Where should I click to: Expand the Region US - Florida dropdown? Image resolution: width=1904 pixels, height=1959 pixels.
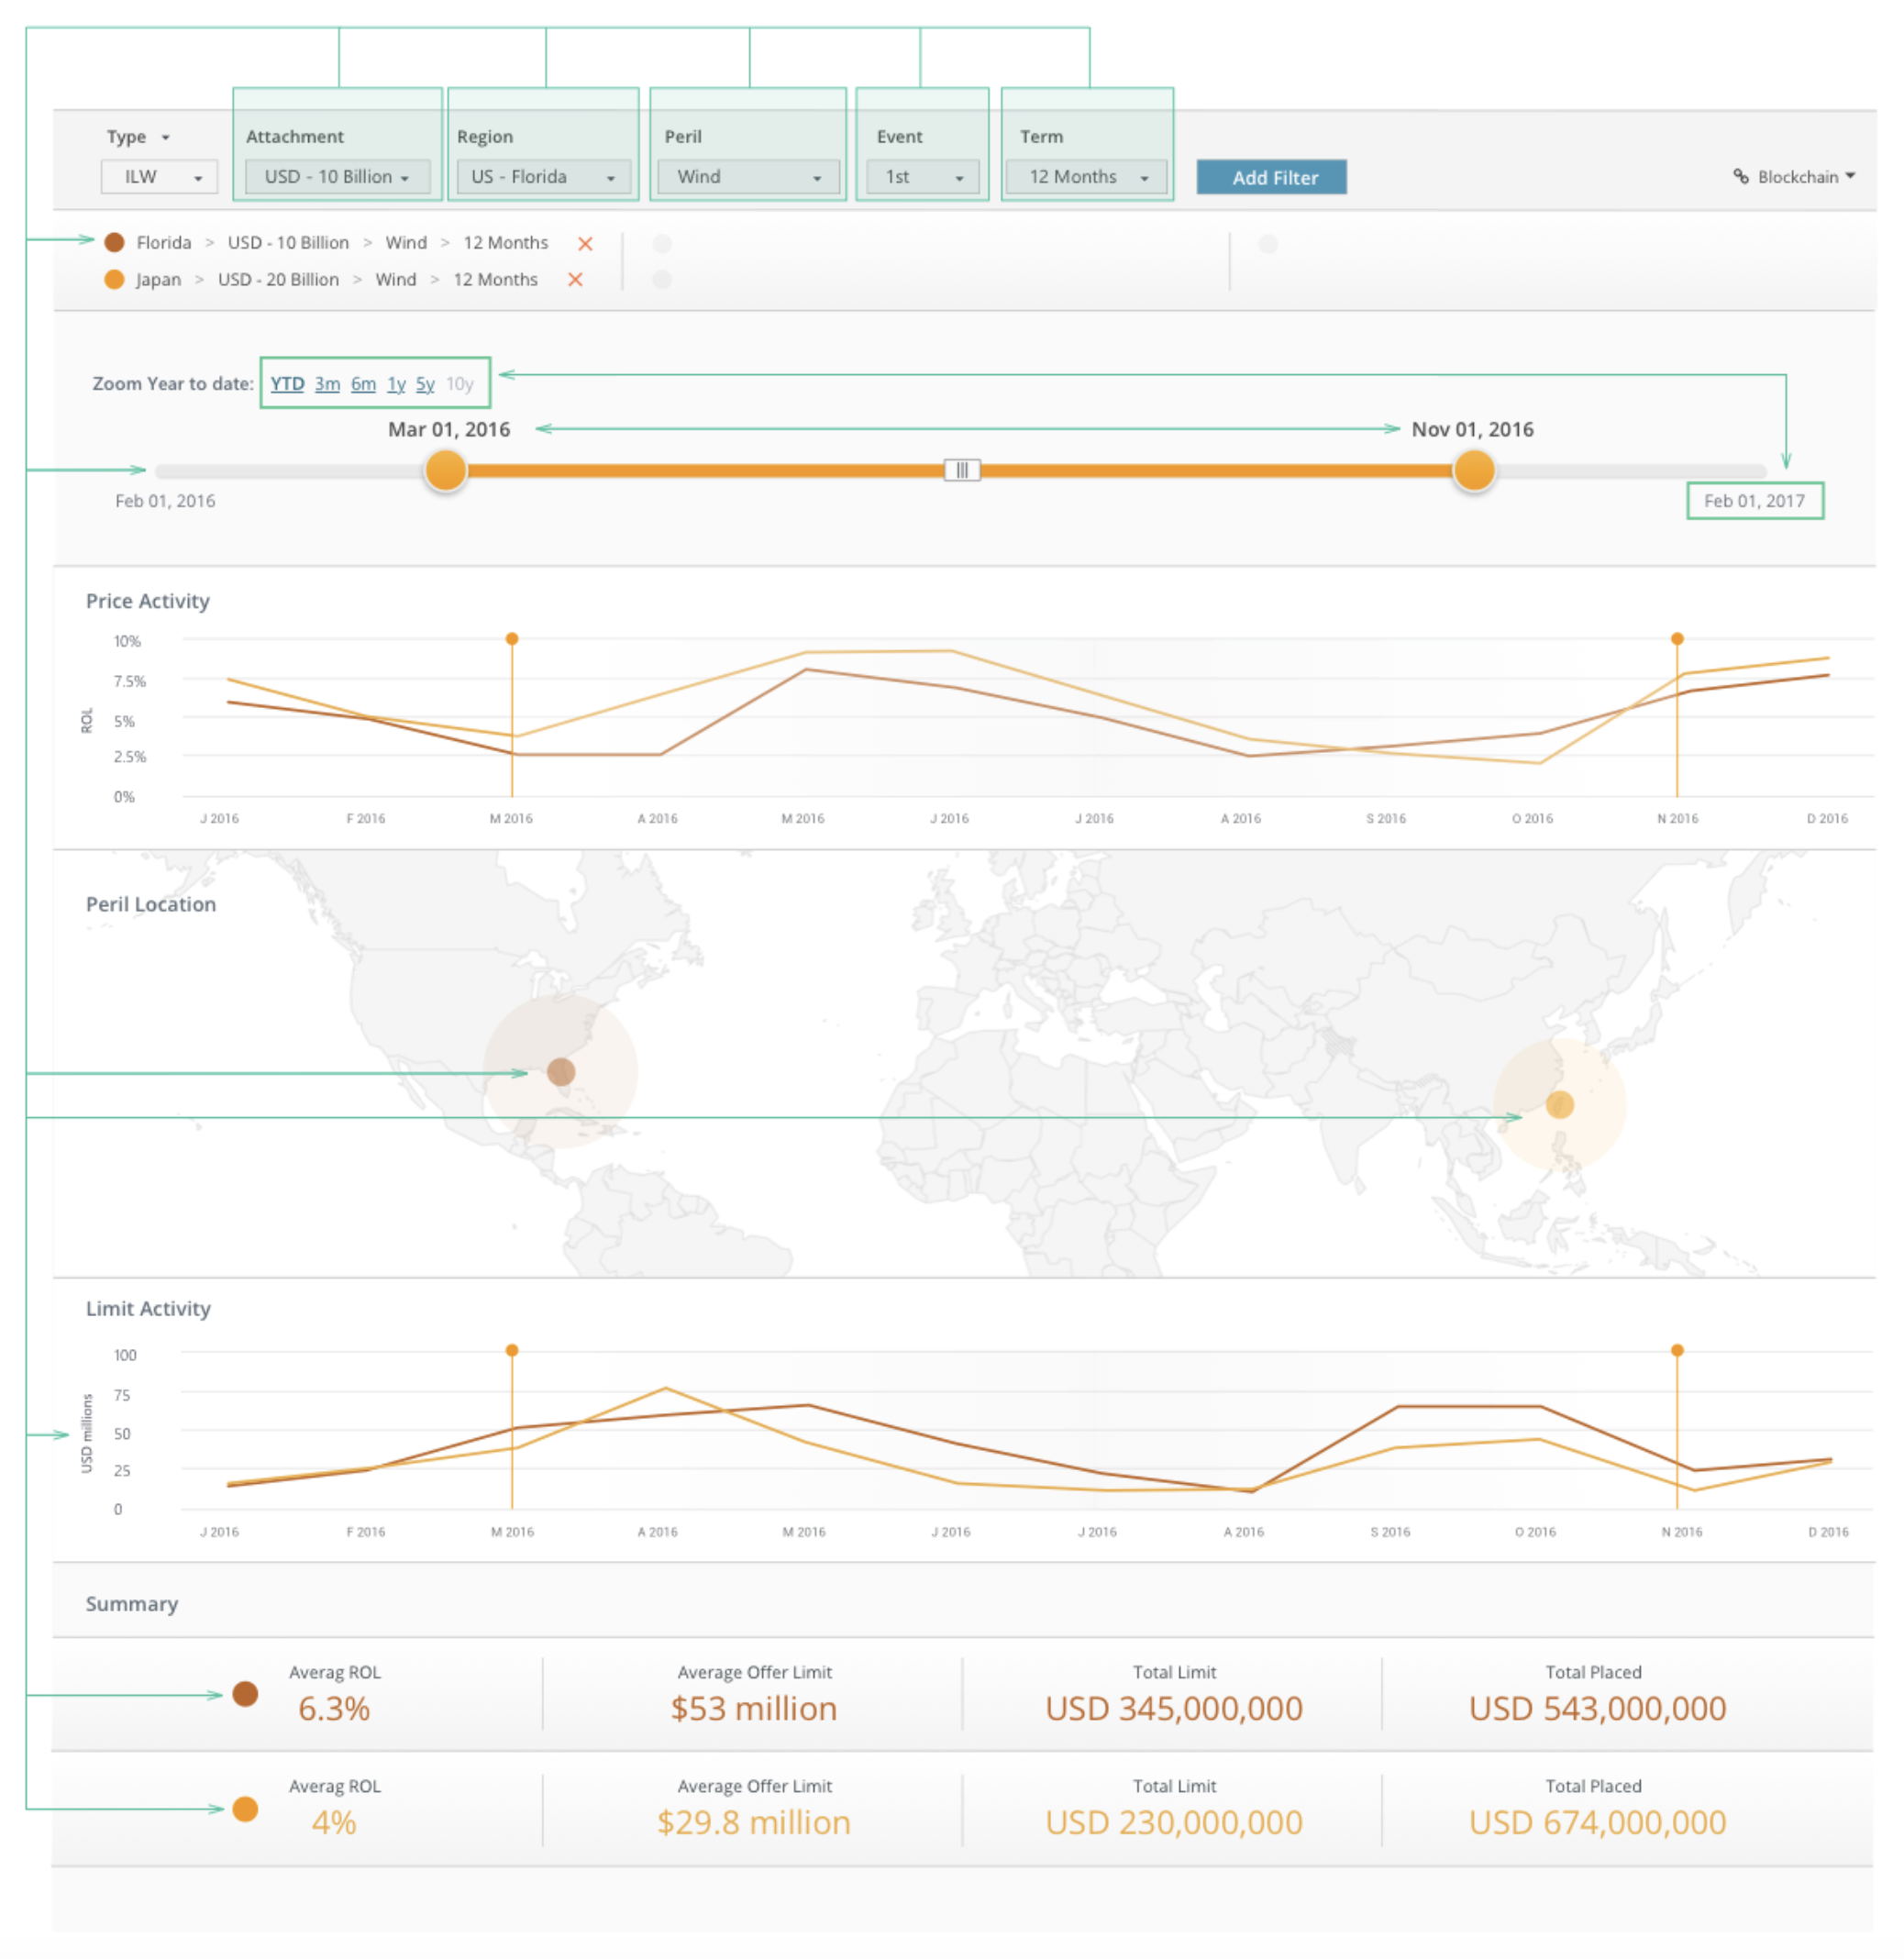coord(543,177)
